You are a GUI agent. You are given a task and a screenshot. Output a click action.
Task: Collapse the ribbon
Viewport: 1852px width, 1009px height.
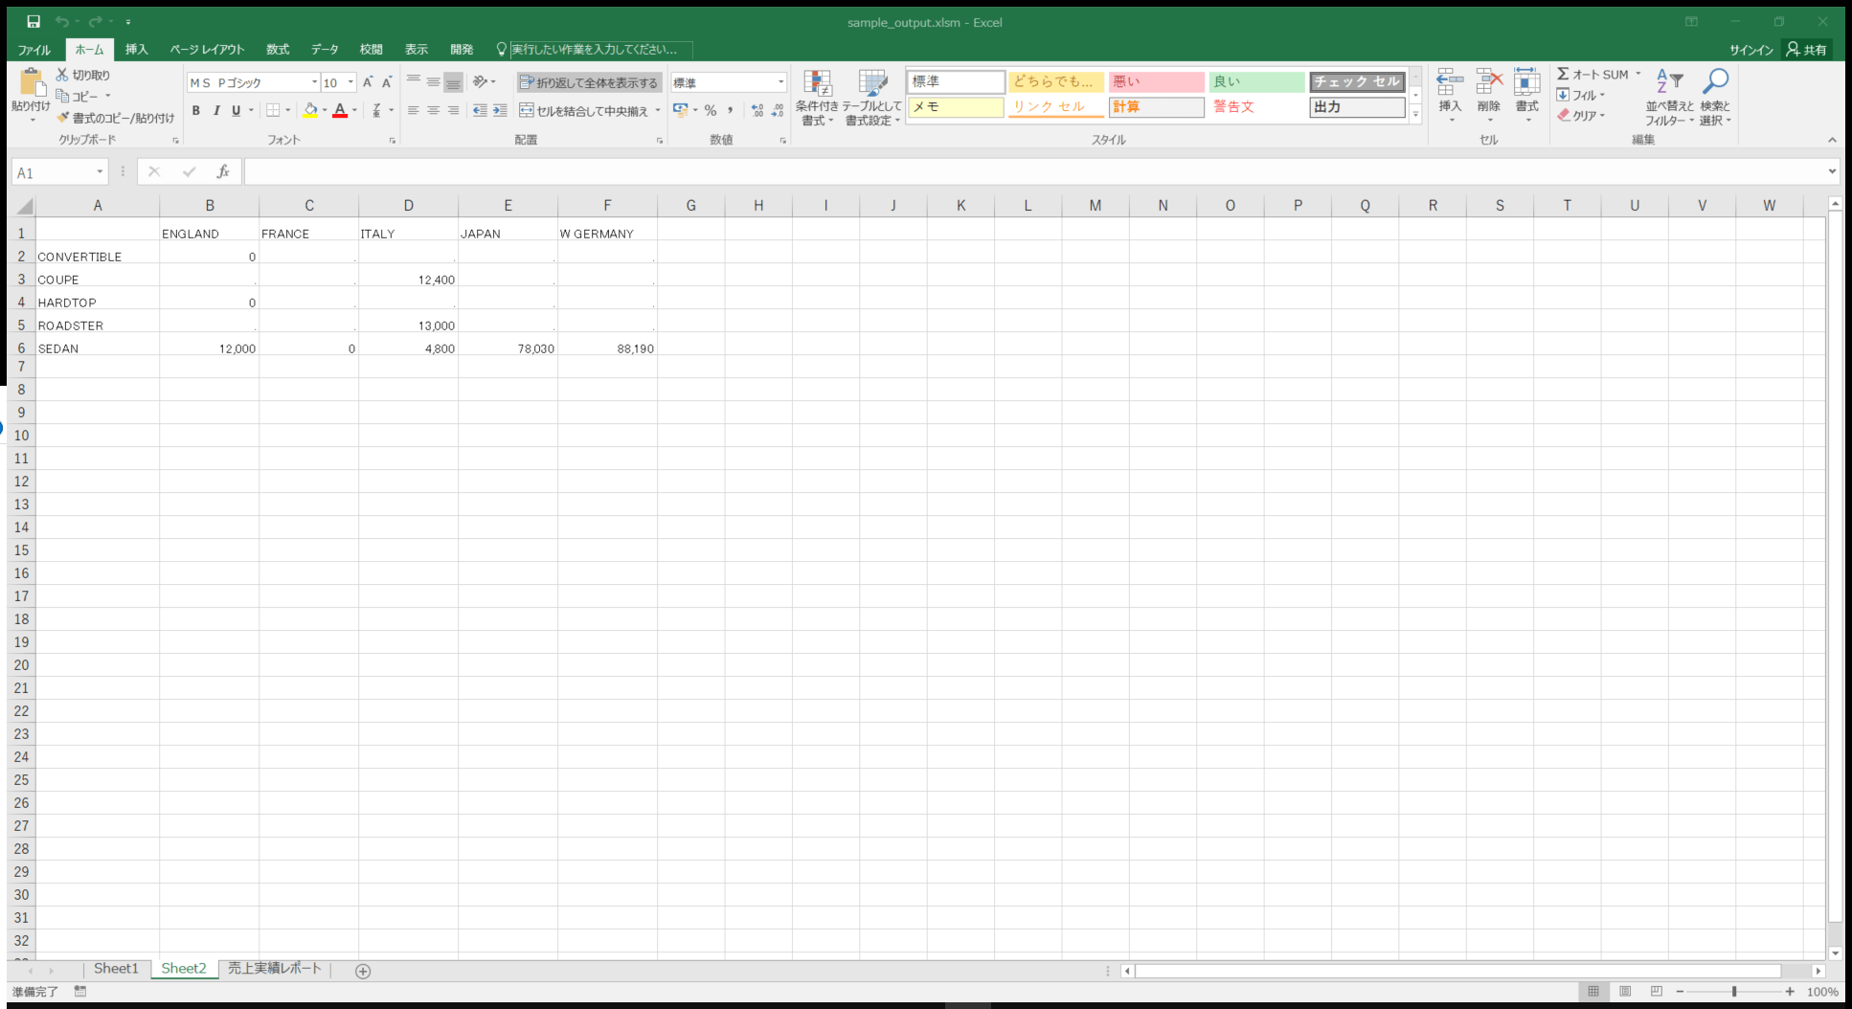tap(1832, 140)
